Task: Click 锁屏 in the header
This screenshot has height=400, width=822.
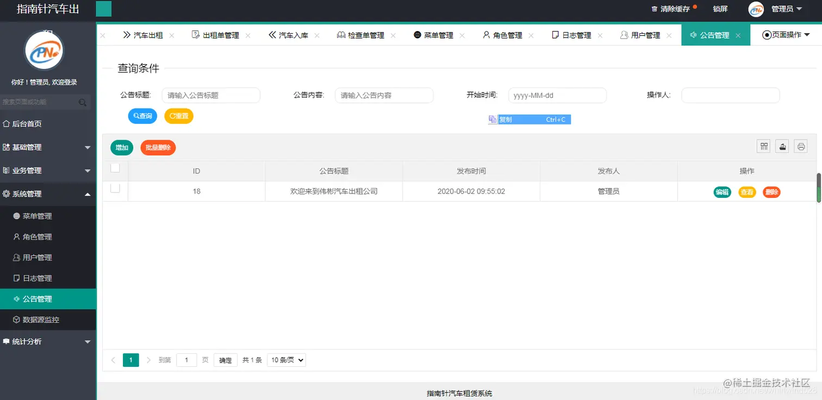Action: 720,9
